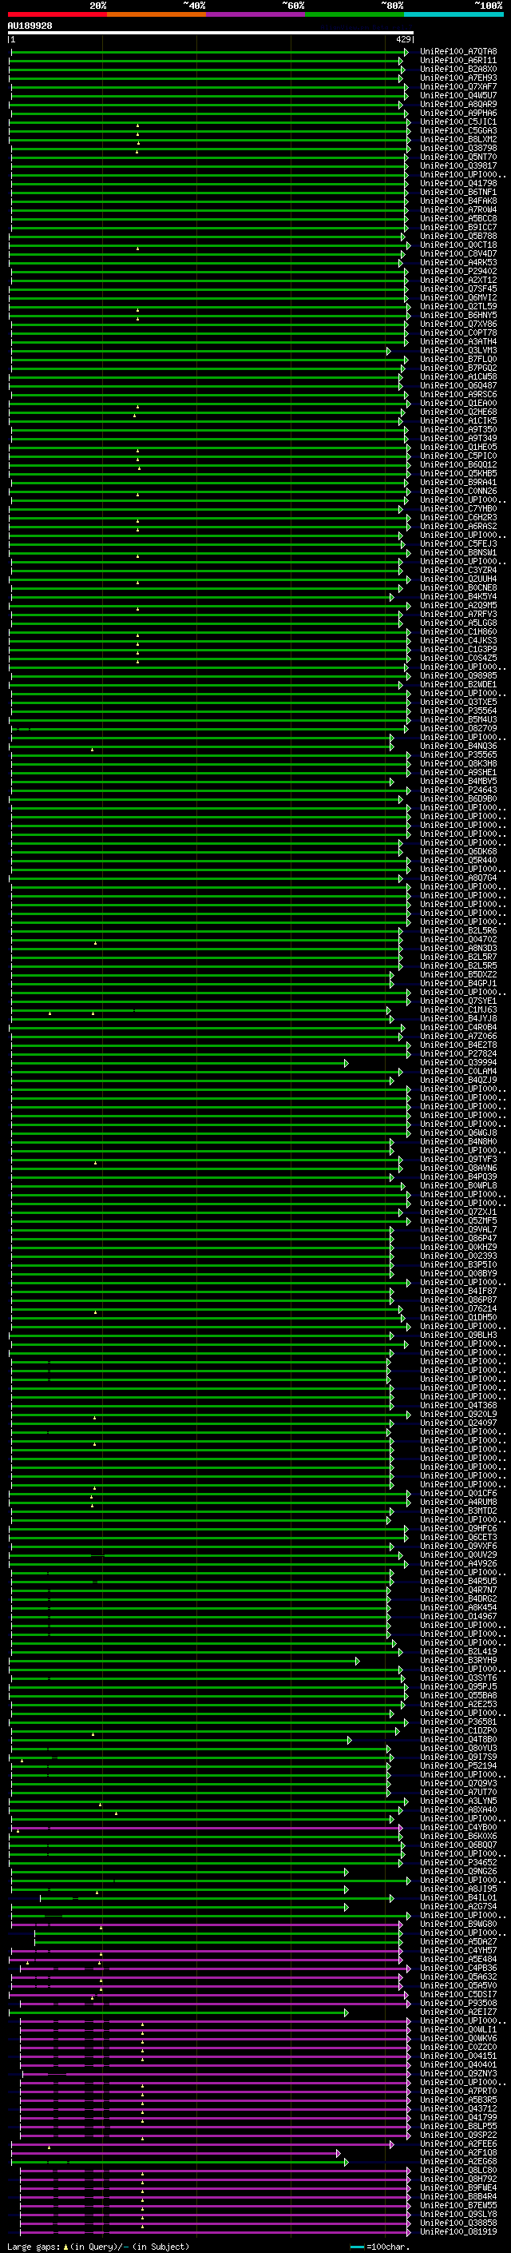Click the Large gaps legend text
This screenshot has width=511, height=2253.
coord(98,2247)
